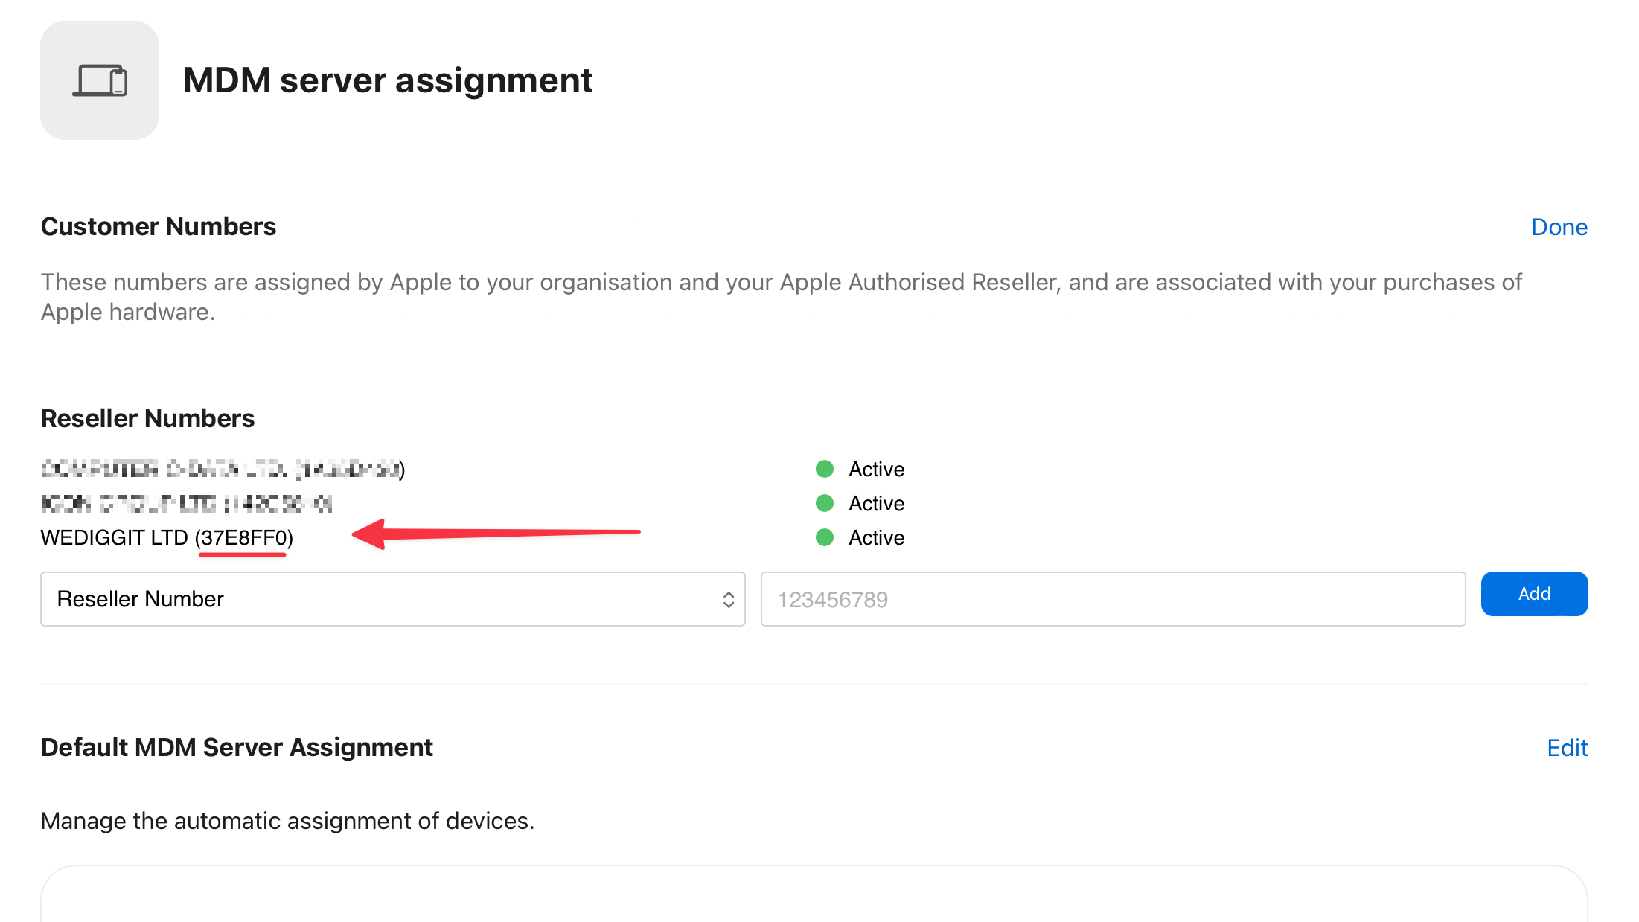Click the first reseller's green Active dot

click(x=824, y=470)
